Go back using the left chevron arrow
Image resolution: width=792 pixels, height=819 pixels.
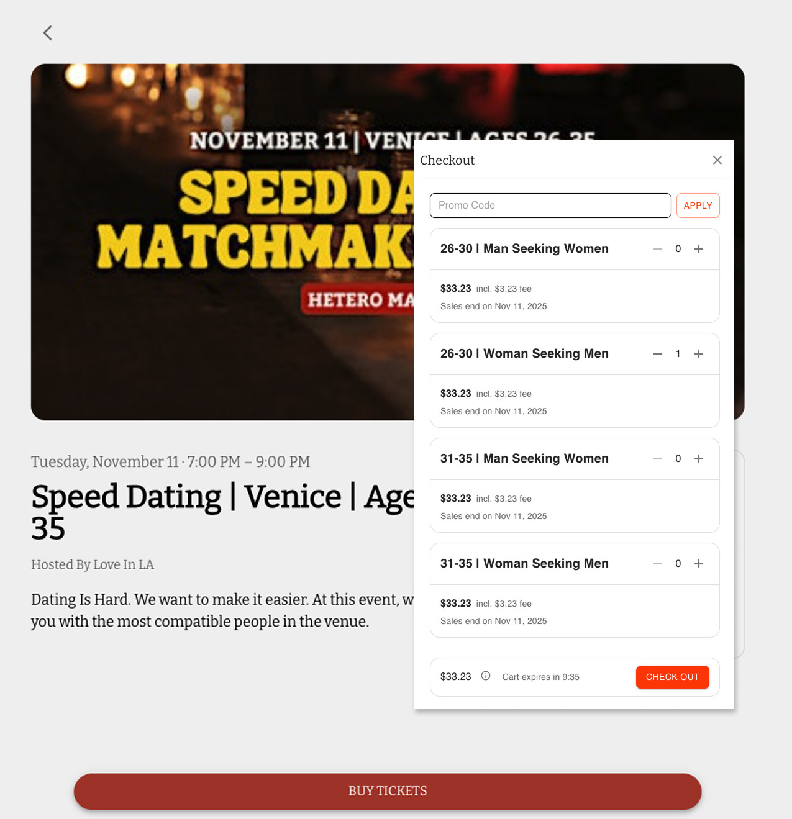47,33
